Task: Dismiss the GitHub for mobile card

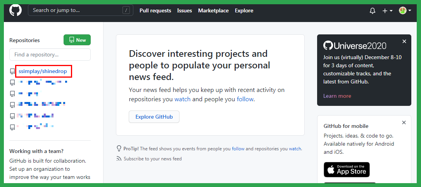Action: point(404,122)
